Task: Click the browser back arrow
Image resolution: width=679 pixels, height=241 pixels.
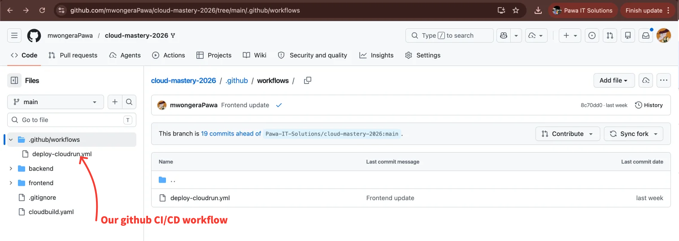Action: 10,10
